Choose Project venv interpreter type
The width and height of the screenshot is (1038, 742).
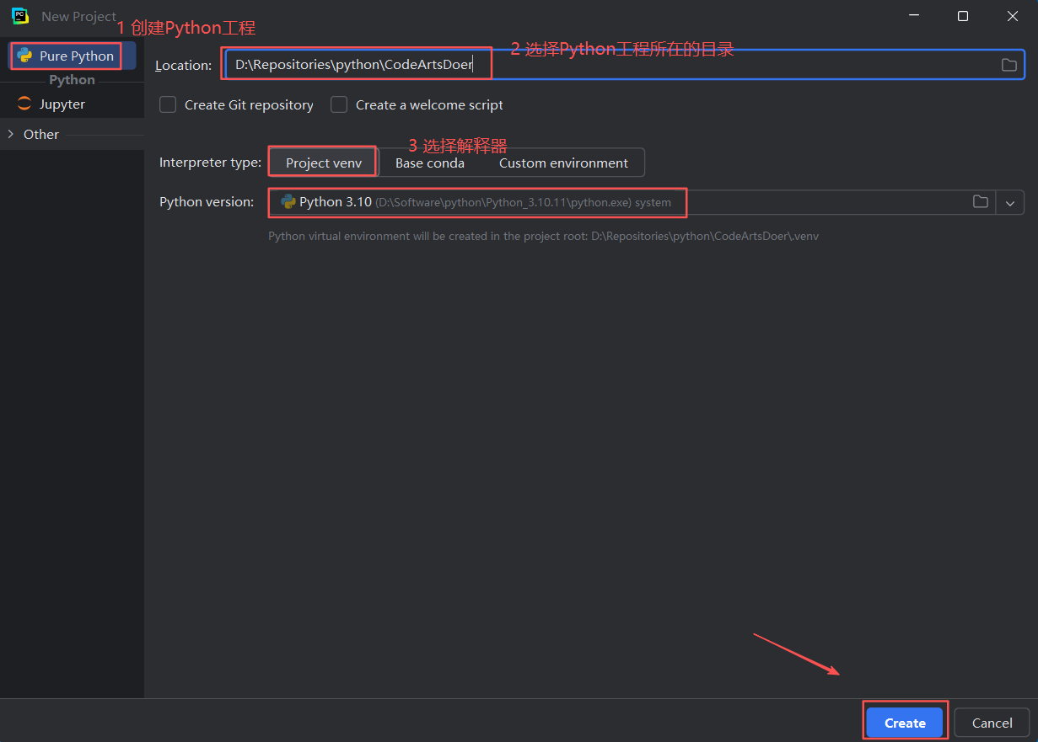(324, 163)
